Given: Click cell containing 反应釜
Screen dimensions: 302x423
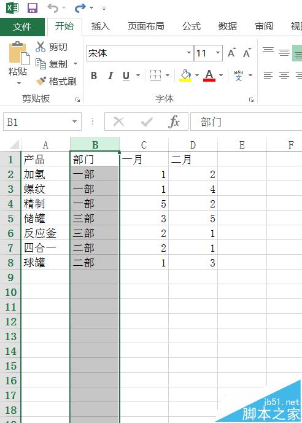Looking at the screenshot, I should point(45,233).
